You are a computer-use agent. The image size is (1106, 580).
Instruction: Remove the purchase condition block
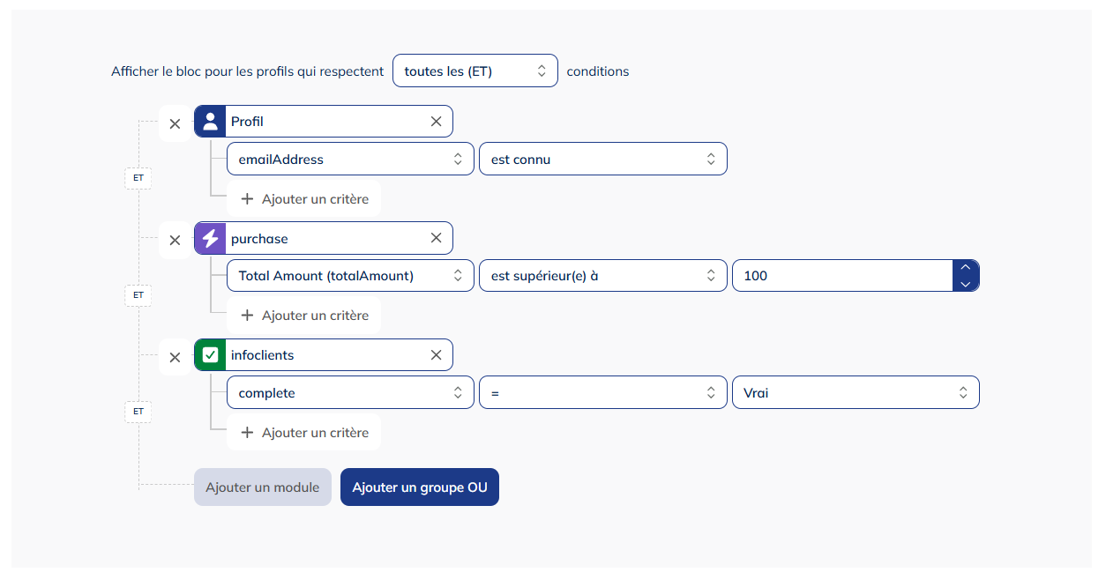(175, 240)
